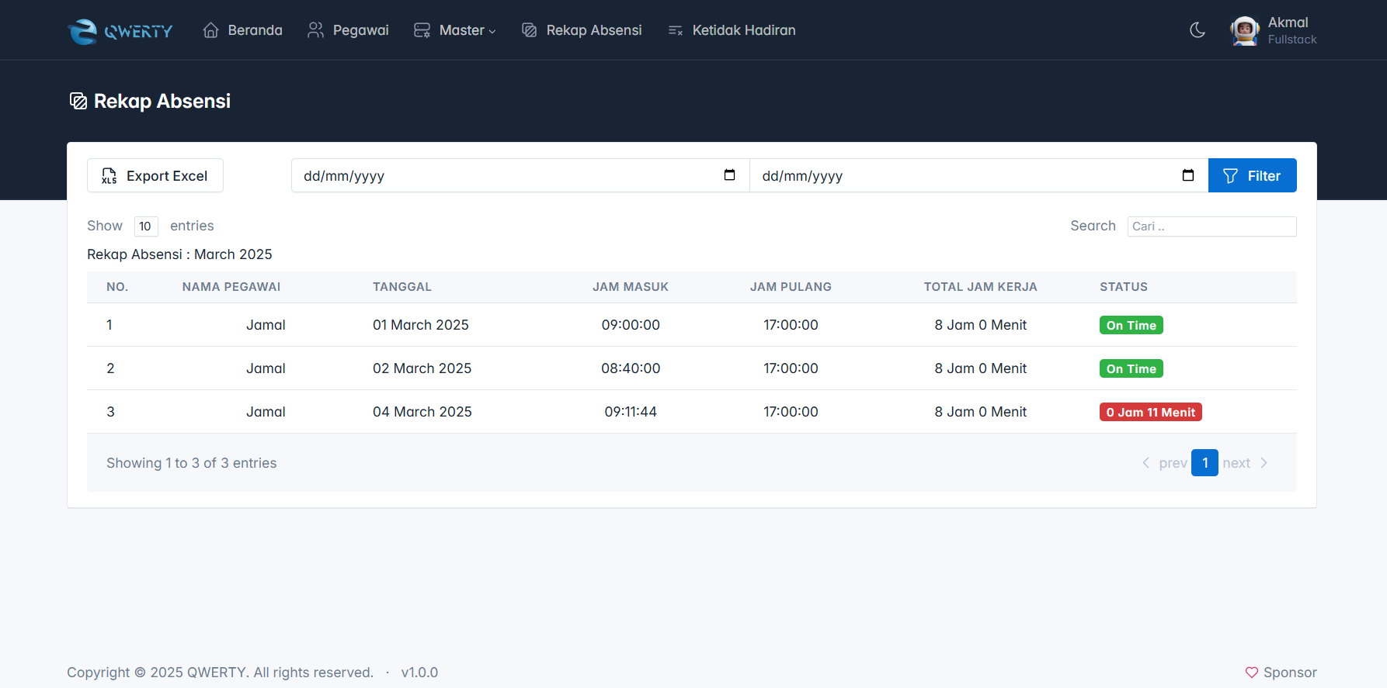Click the next page chevron
Viewport: 1387px width, 688px height.
[1264, 463]
